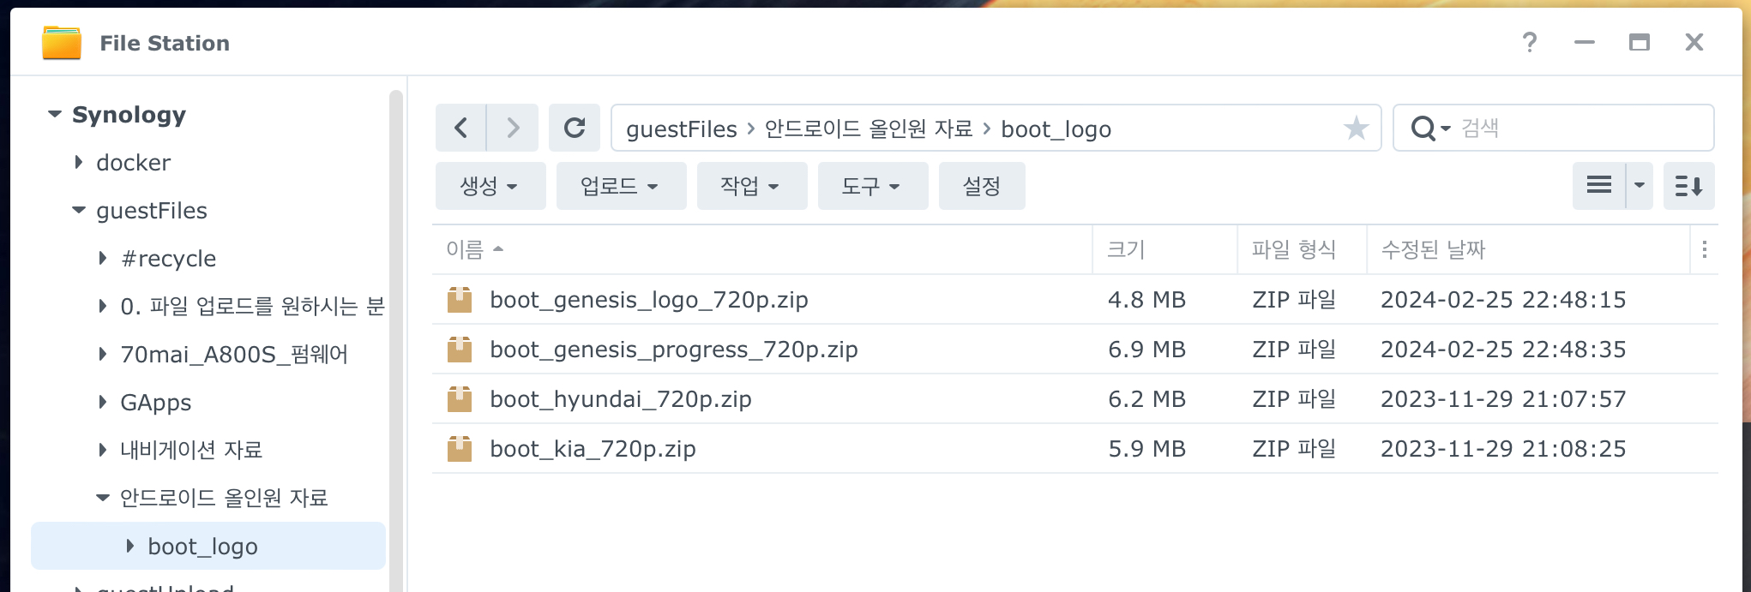Open File Station help

[x=1530, y=42]
